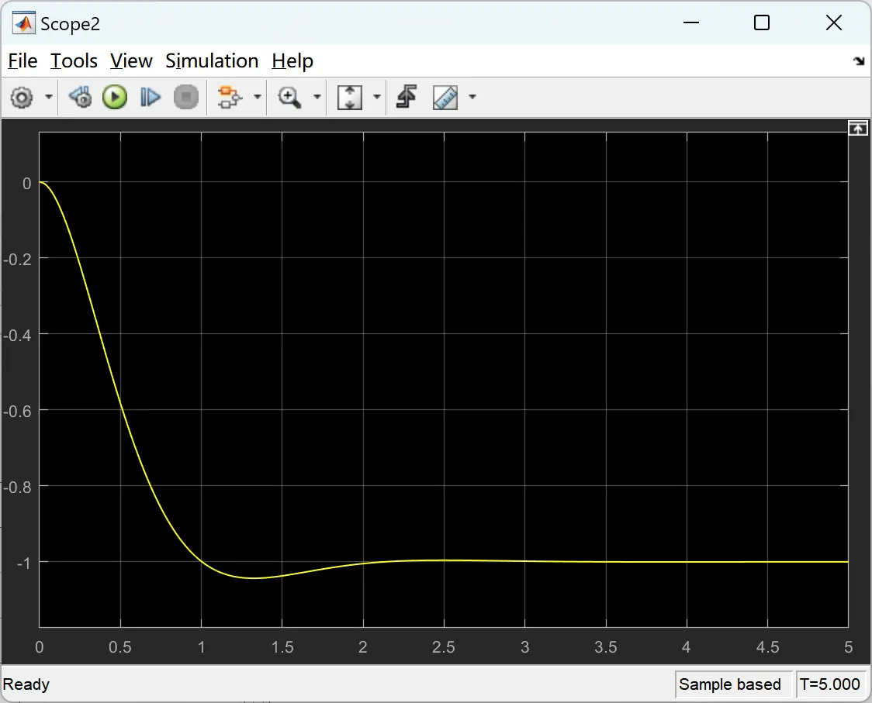Maximize the Scope2 window
872x703 pixels.
tap(762, 22)
